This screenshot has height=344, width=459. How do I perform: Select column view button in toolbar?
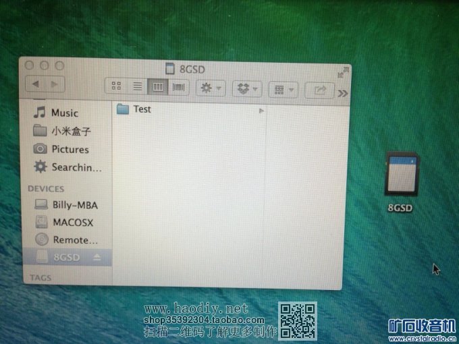point(158,87)
